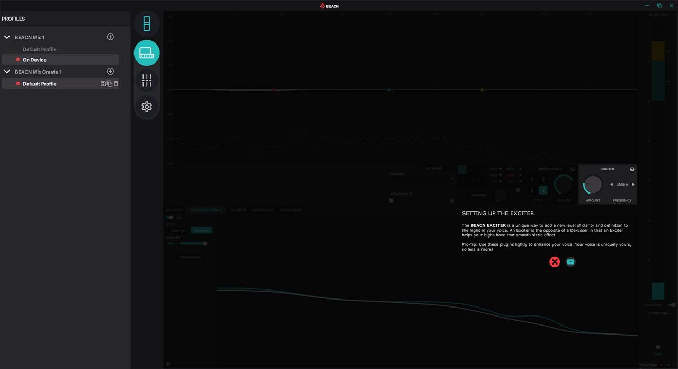Click the output gain slider handle
The image size is (678, 369).
pos(658,347)
